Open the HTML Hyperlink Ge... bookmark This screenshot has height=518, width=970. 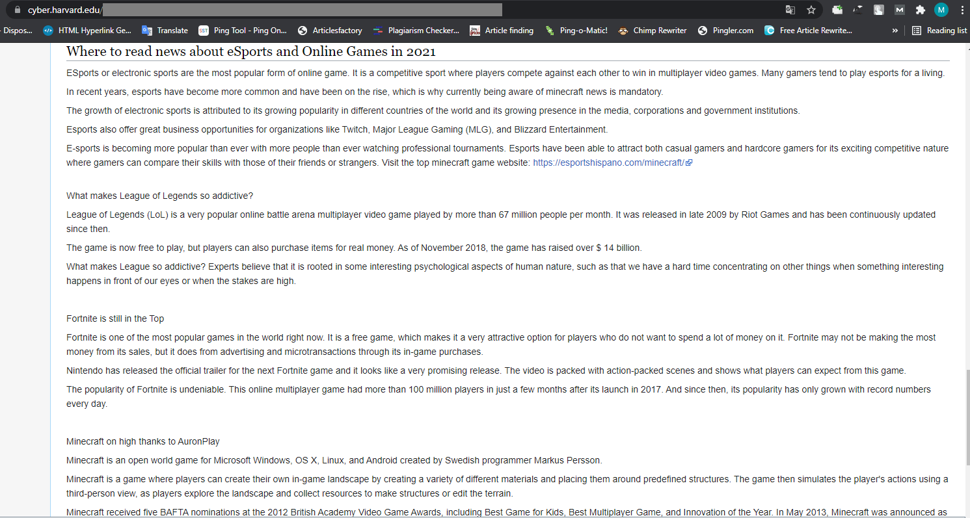[x=87, y=31]
